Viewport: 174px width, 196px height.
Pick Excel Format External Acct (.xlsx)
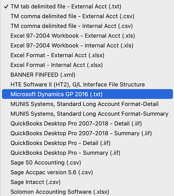(87, 55)
